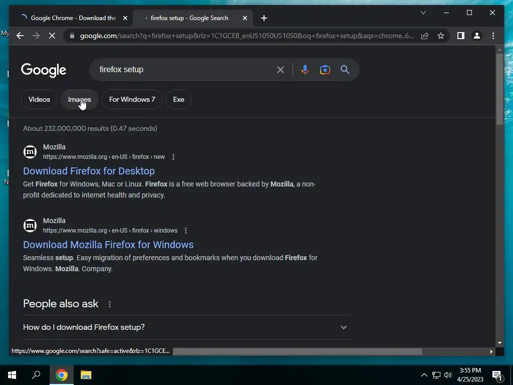Select the For Windows 7 filter chip
The image size is (513, 385).
point(132,99)
